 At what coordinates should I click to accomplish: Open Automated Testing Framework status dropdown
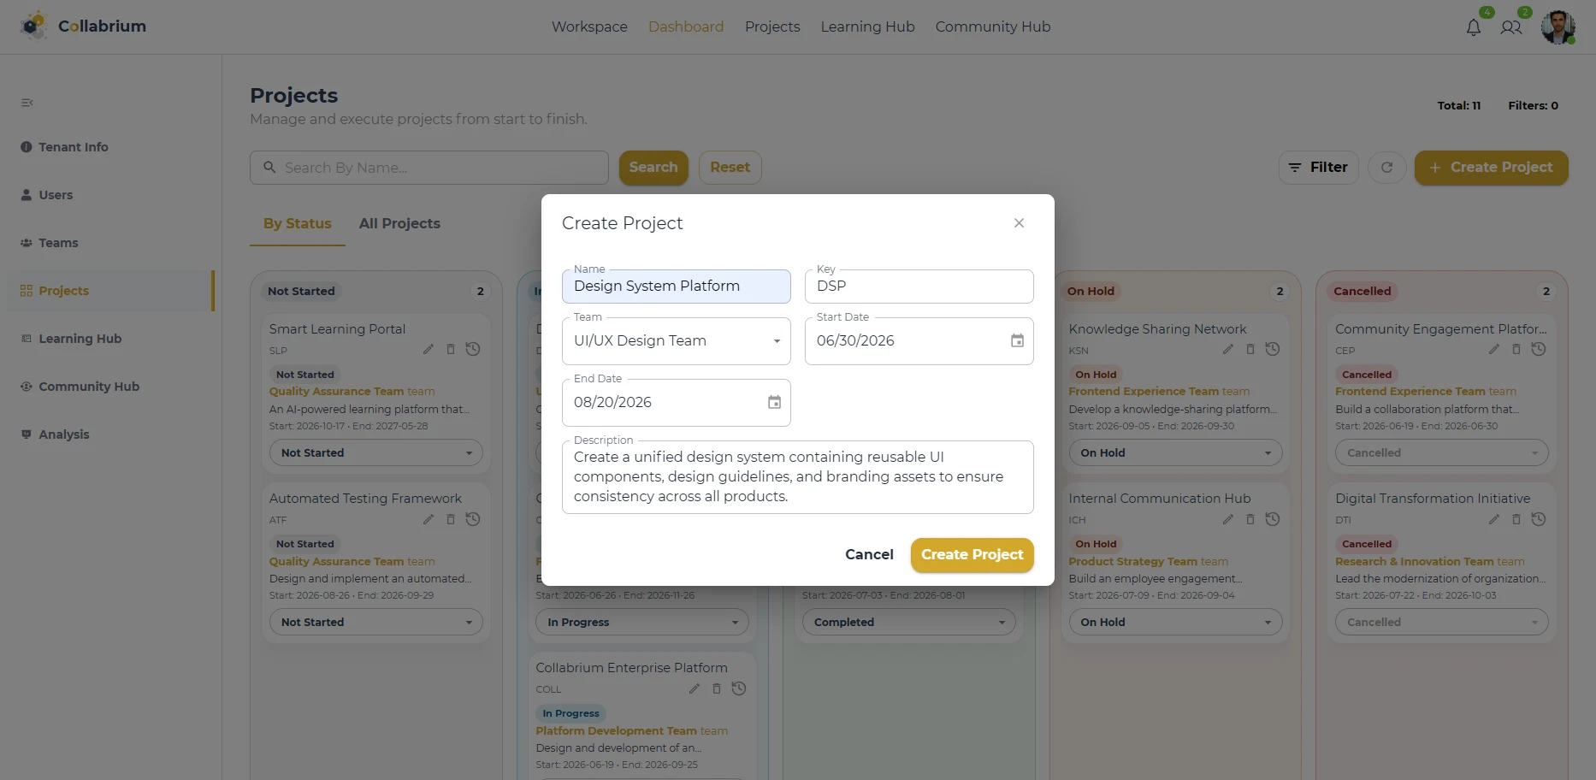(376, 622)
